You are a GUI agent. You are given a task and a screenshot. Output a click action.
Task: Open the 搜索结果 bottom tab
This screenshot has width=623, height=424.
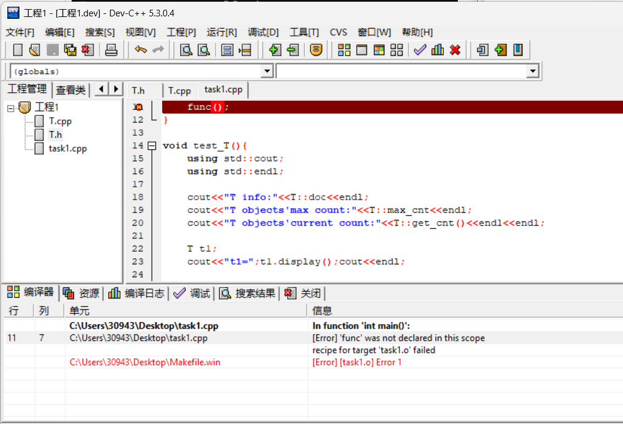point(247,294)
